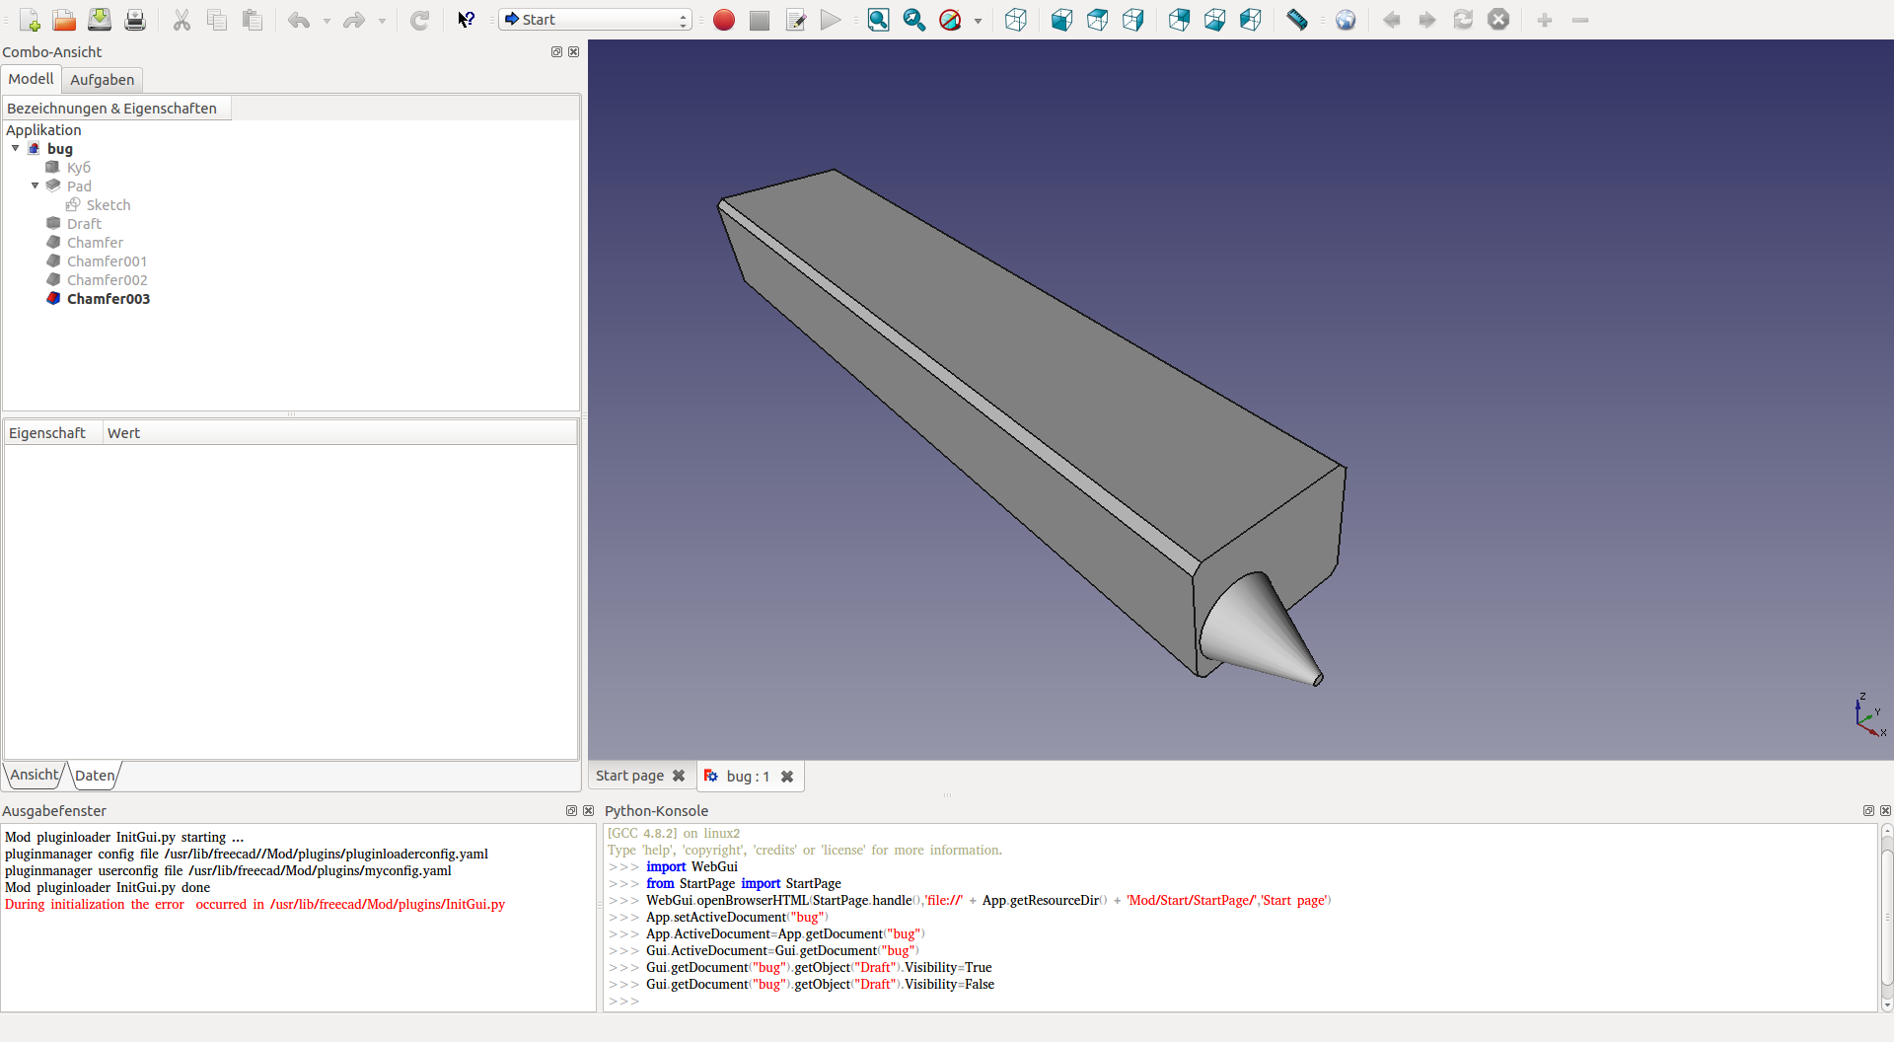This screenshot has height=1042, width=1894.
Task: Close the Start page tab
Action: [x=679, y=776]
